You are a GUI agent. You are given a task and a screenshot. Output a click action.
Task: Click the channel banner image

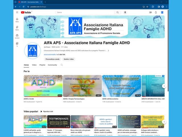[94, 27]
